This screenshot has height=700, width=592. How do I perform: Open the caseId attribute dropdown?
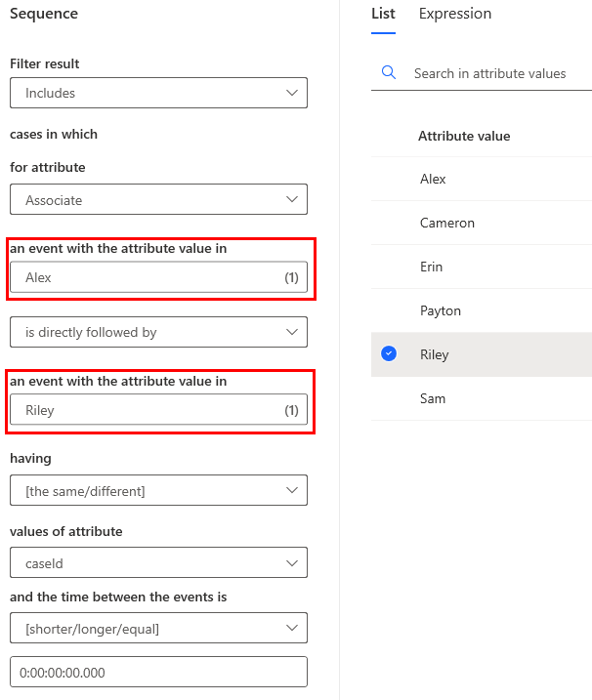click(158, 562)
